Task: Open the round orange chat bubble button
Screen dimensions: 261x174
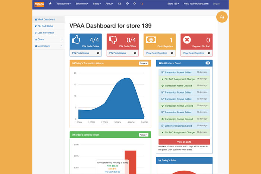Action: pos(222,17)
